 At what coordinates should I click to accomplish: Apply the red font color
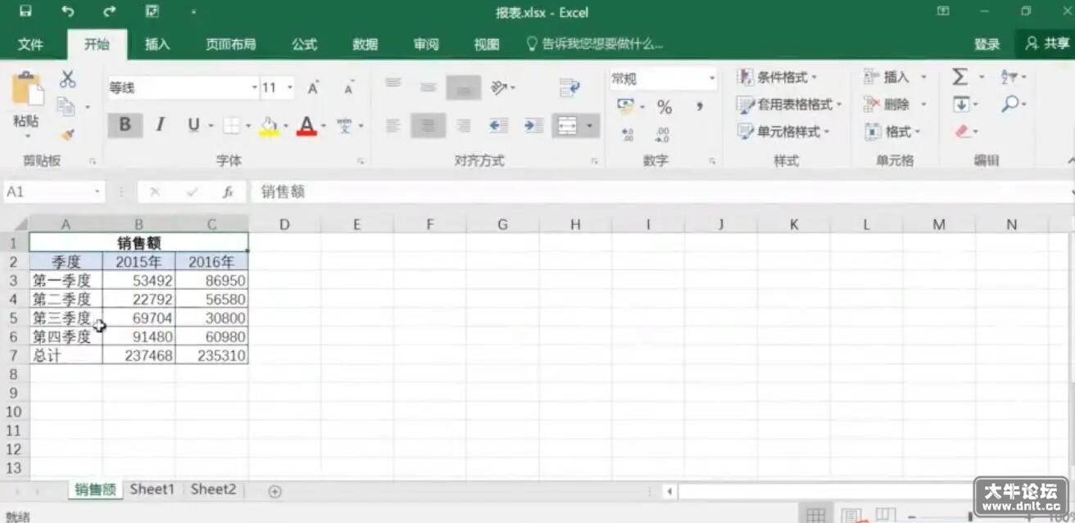coord(306,124)
